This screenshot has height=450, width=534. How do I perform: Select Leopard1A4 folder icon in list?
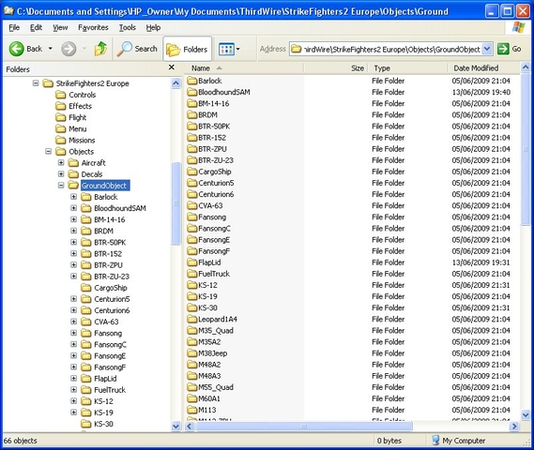(192, 319)
